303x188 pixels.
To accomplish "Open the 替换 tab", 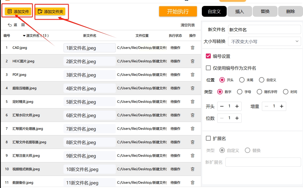I will (265, 11).
